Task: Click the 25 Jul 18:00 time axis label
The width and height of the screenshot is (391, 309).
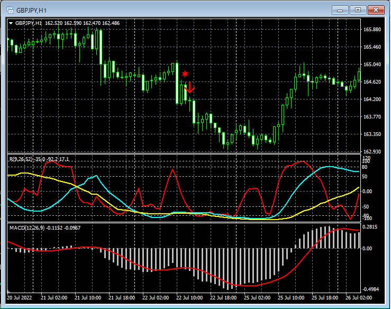Action: pos(325,298)
